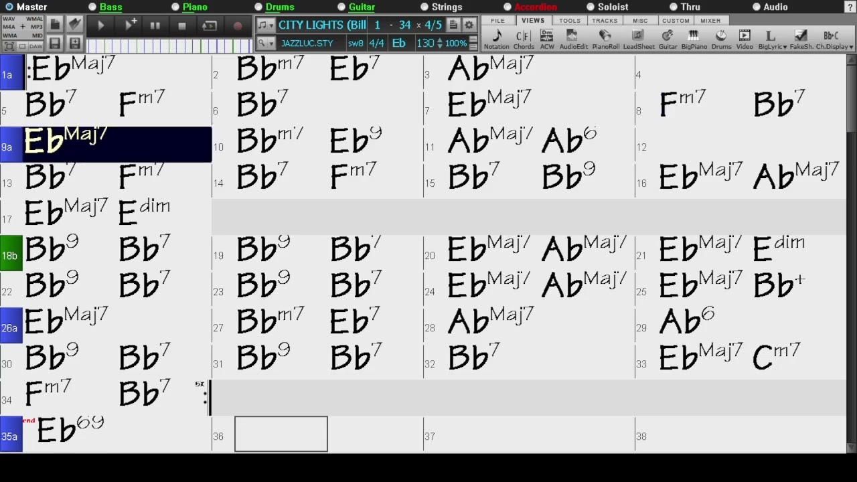Open the LeadSheet window
This screenshot has width=857, height=482.
pos(639,39)
